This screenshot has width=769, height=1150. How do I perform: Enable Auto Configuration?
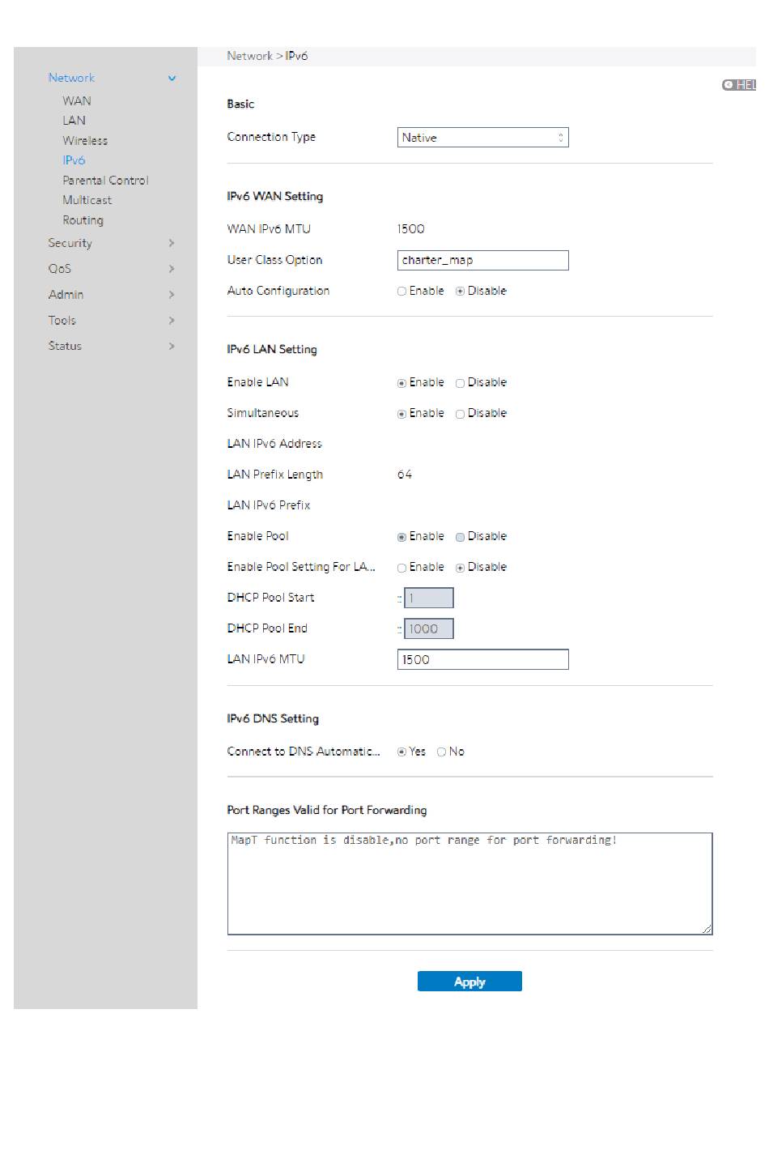[401, 292]
